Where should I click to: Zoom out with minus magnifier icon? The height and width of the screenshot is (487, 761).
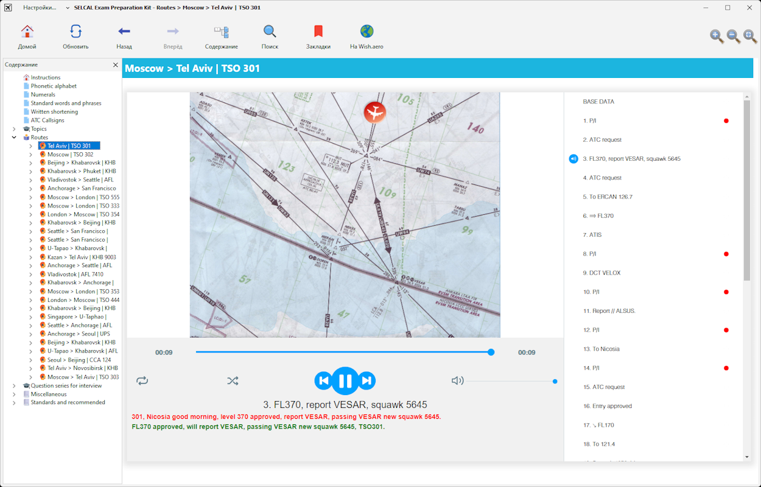tap(734, 37)
